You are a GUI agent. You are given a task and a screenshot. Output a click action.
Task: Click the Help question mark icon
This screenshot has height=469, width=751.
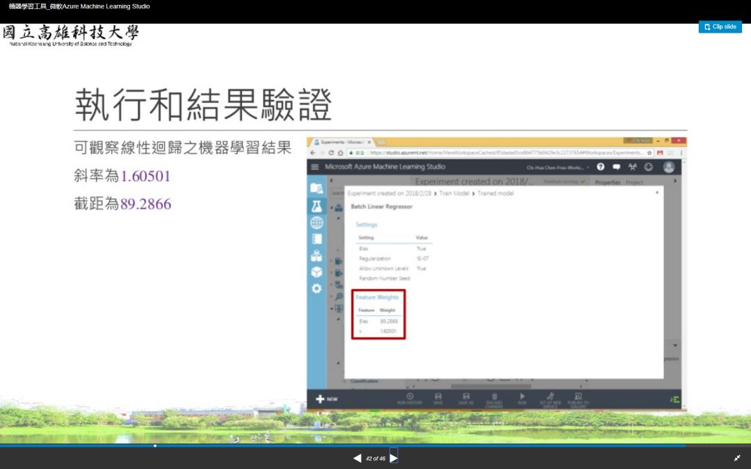click(x=601, y=167)
